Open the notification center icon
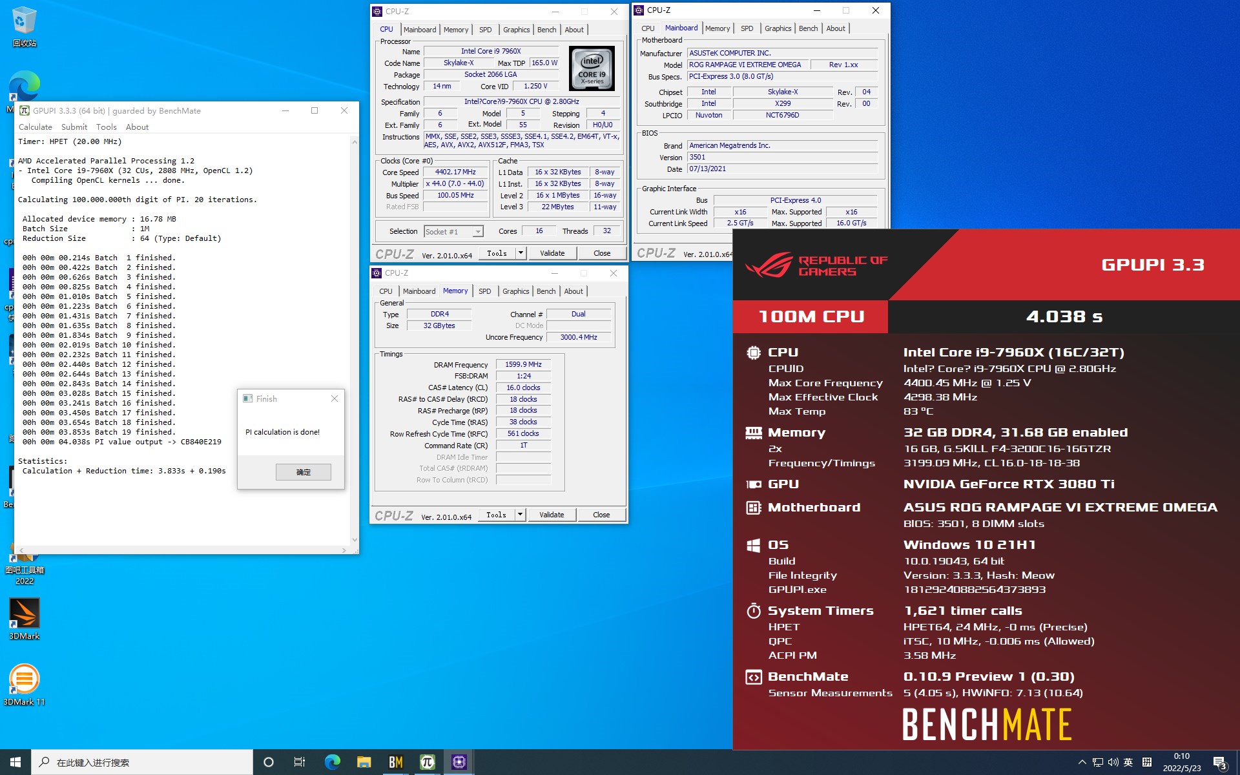Screen dimensions: 1240x775 pos(1219,762)
